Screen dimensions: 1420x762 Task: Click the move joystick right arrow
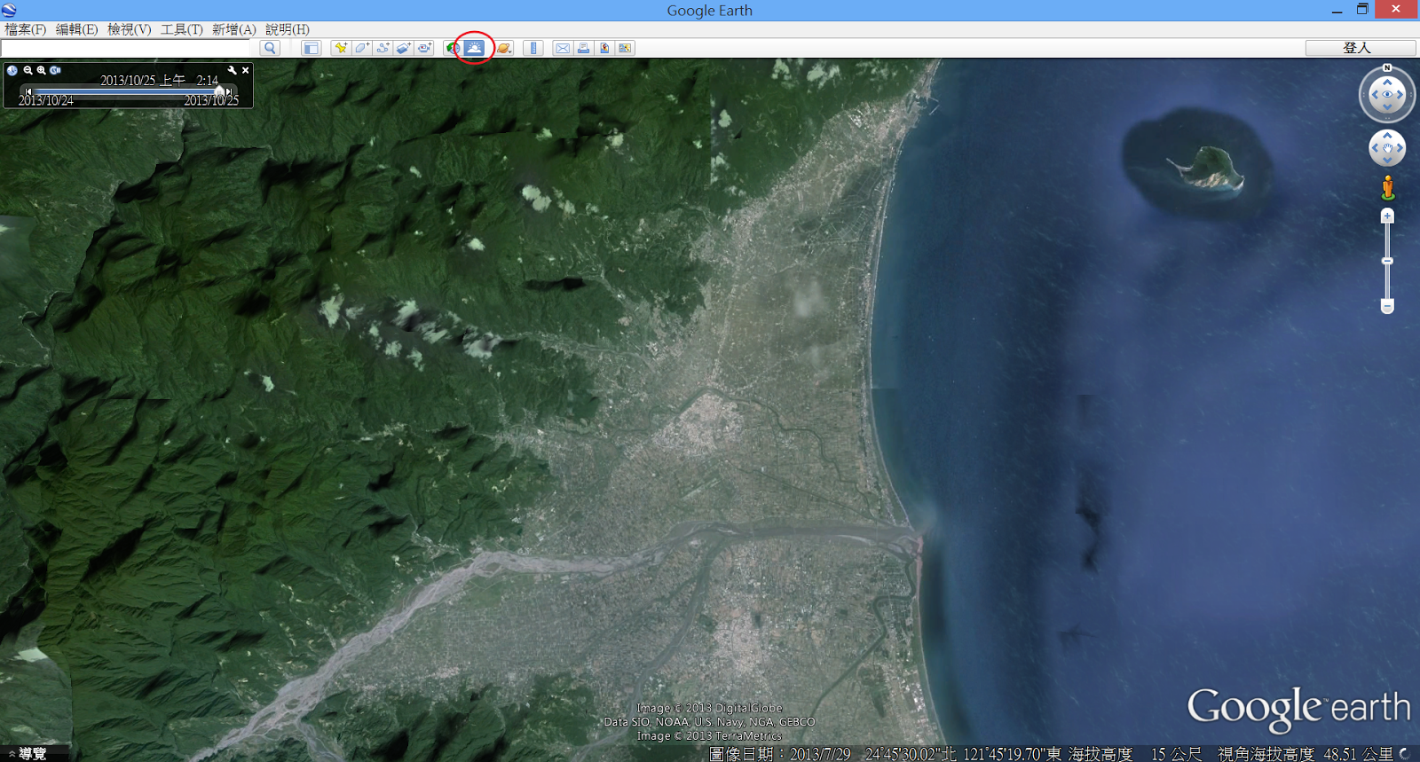click(1400, 148)
